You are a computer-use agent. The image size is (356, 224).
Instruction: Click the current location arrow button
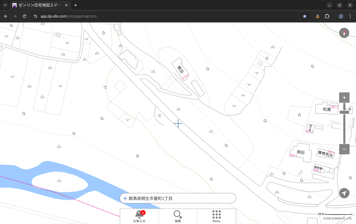pyautogui.click(x=344, y=193)
